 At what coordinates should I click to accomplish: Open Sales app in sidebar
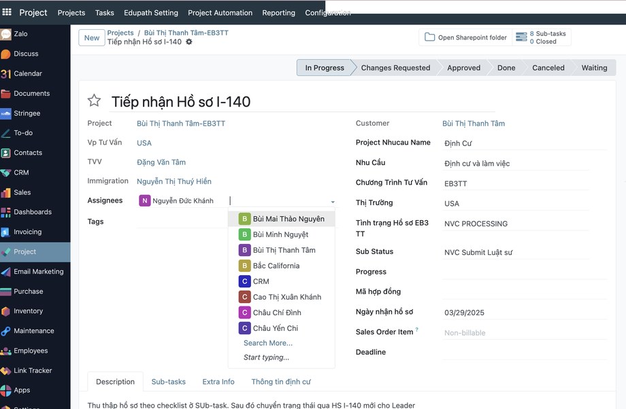click(x=35, y=192)
